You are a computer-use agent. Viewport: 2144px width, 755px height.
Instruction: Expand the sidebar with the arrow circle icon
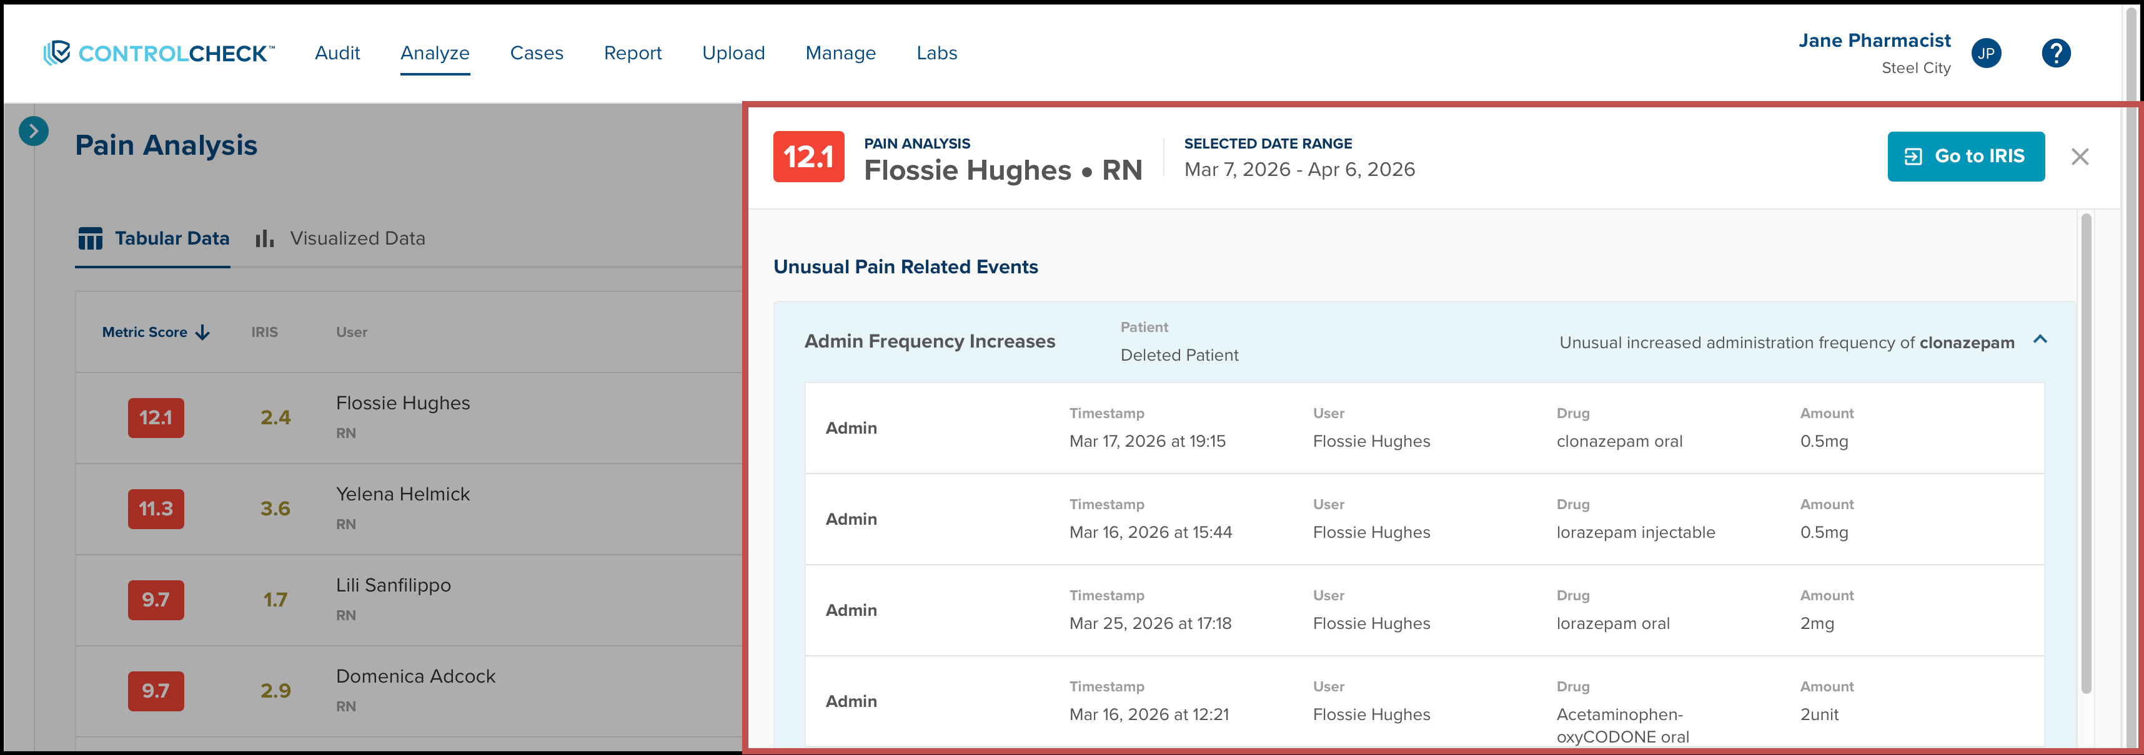pyautogui.click(x=33, y=130)
